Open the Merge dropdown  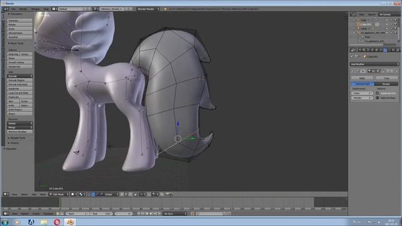point(19,127)
